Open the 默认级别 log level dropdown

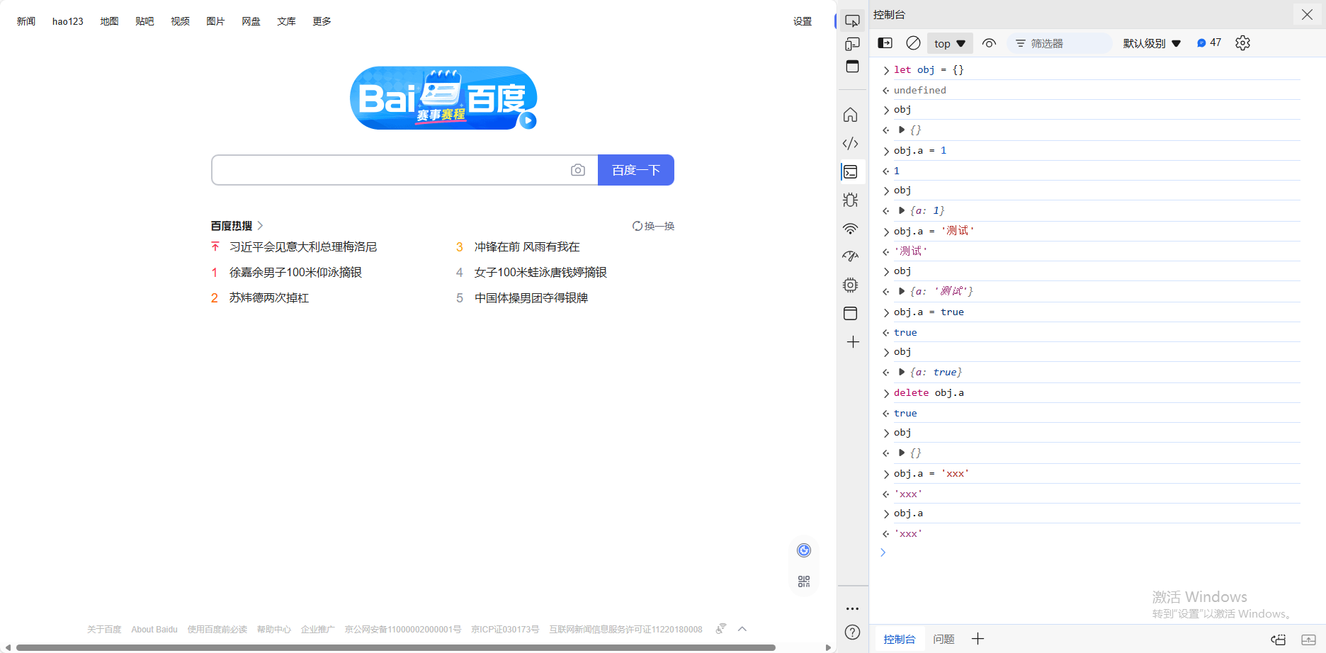(1152, 43)
